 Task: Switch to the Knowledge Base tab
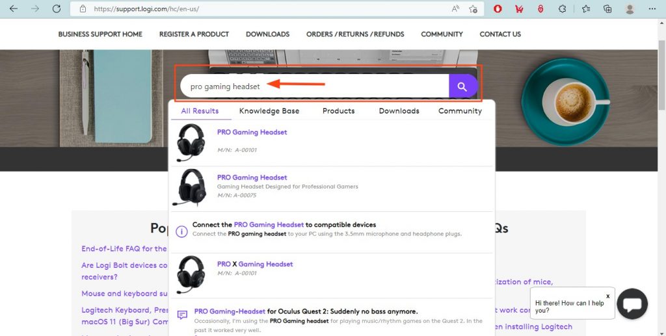coord(269,111)
